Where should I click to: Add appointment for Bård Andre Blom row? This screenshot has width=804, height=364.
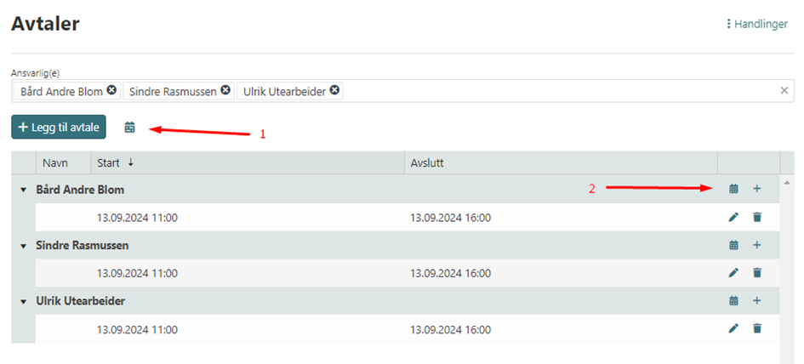click(x=757, y=189)
